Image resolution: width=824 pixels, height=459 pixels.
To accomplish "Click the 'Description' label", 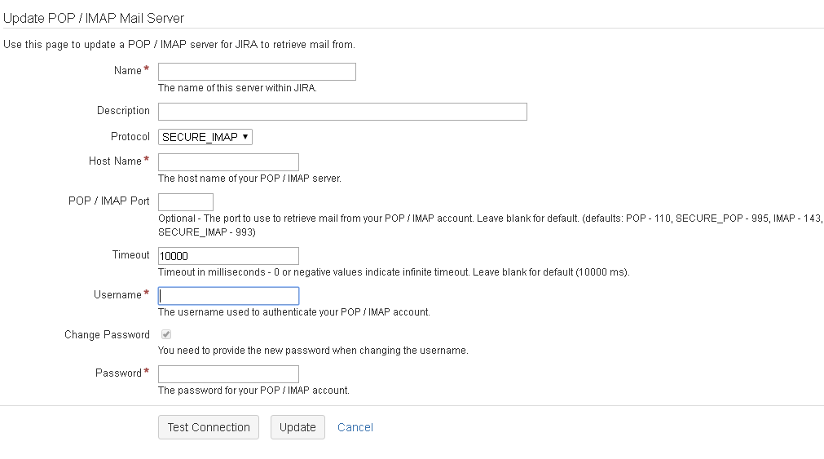I will click(124, 111).
